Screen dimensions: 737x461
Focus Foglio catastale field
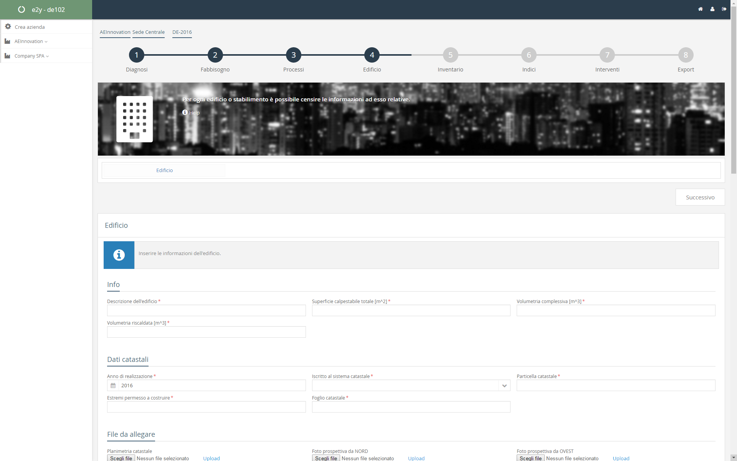411,407
